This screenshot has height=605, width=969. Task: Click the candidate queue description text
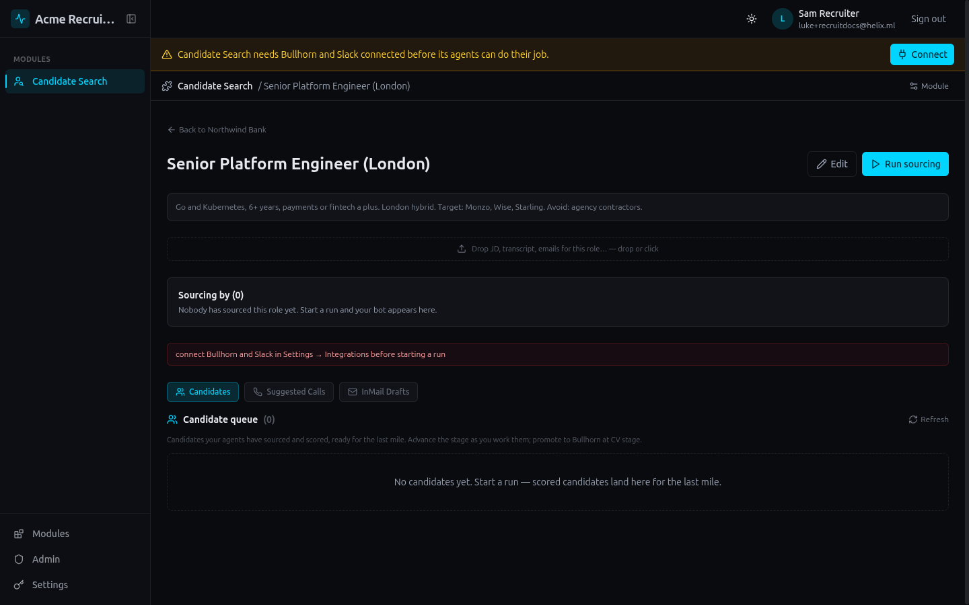(404, 440)
